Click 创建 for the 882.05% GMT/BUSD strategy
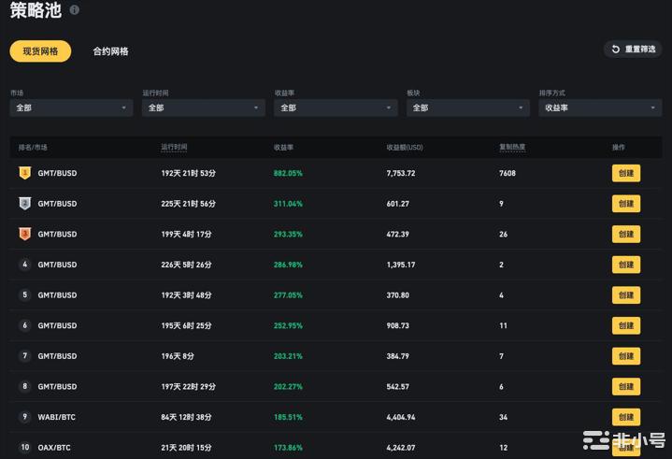Viewport: 672px width, 459px height. 625,173
